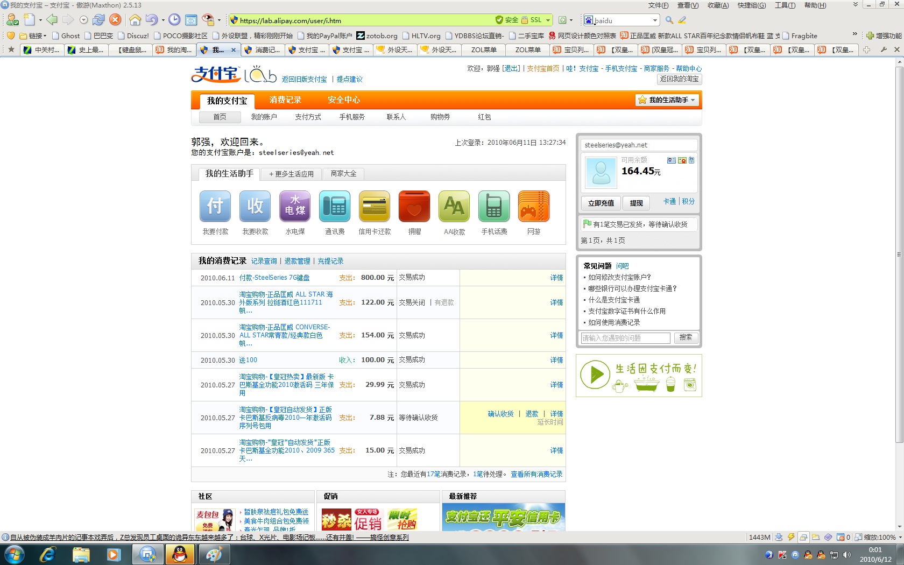Click the 提现 withdraw button
The width and height of the screenshot is (904, 565).
coord(636,203)
